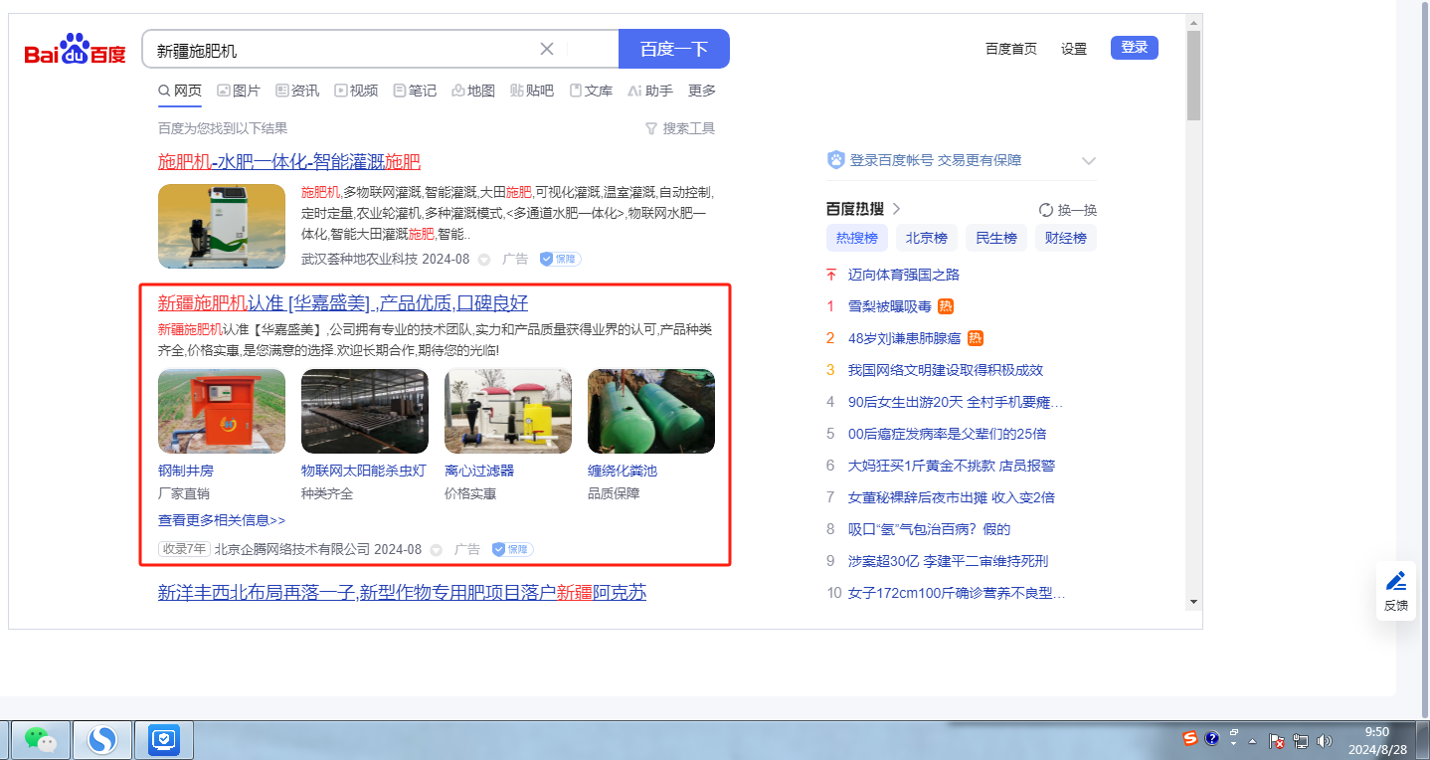Open Sogou browser from the taskbar
Viewport: 1430px width, 760px height.
(102, 739)
